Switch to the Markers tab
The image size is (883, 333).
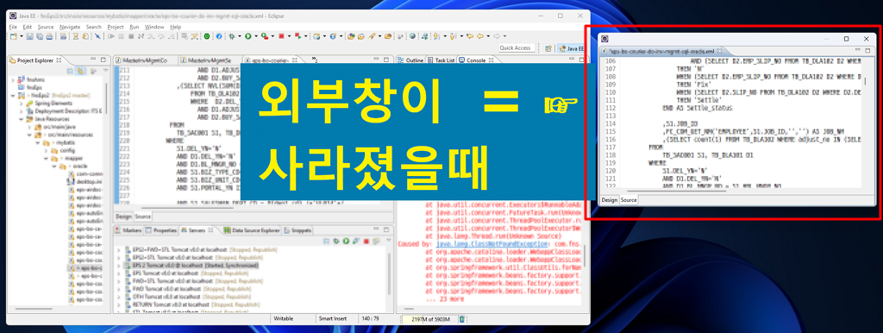[x=129, y=230]
